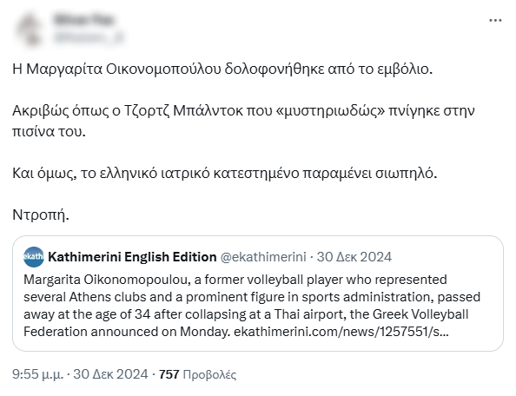Open the three-dot more options menu

[x=495, y=20]
